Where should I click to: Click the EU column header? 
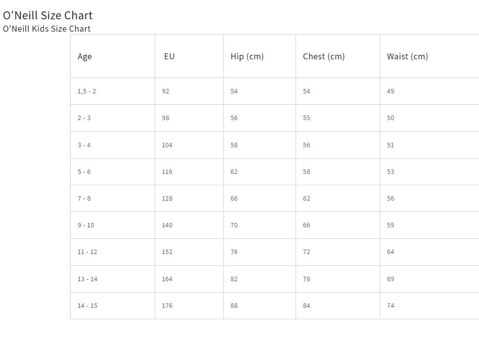189,56
